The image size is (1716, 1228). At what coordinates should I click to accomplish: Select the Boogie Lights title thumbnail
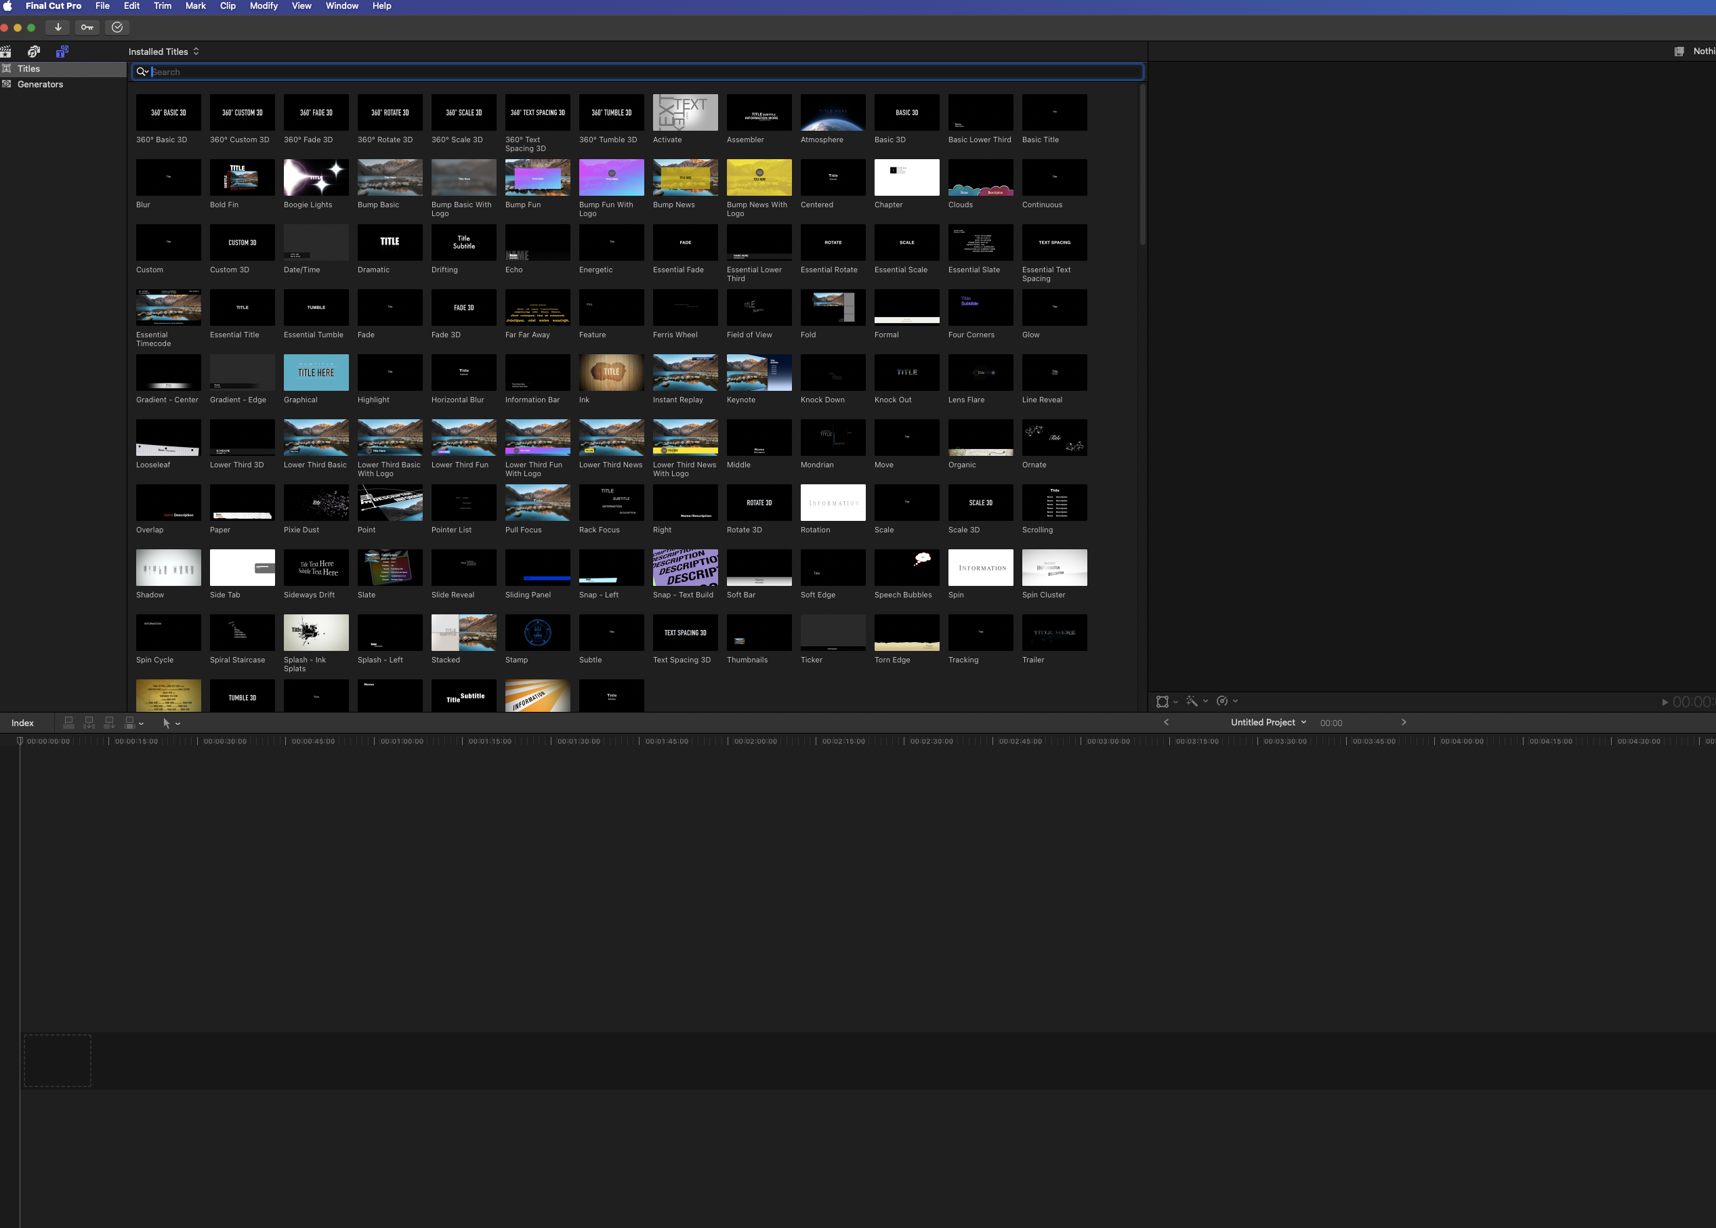tap(316, 177)
